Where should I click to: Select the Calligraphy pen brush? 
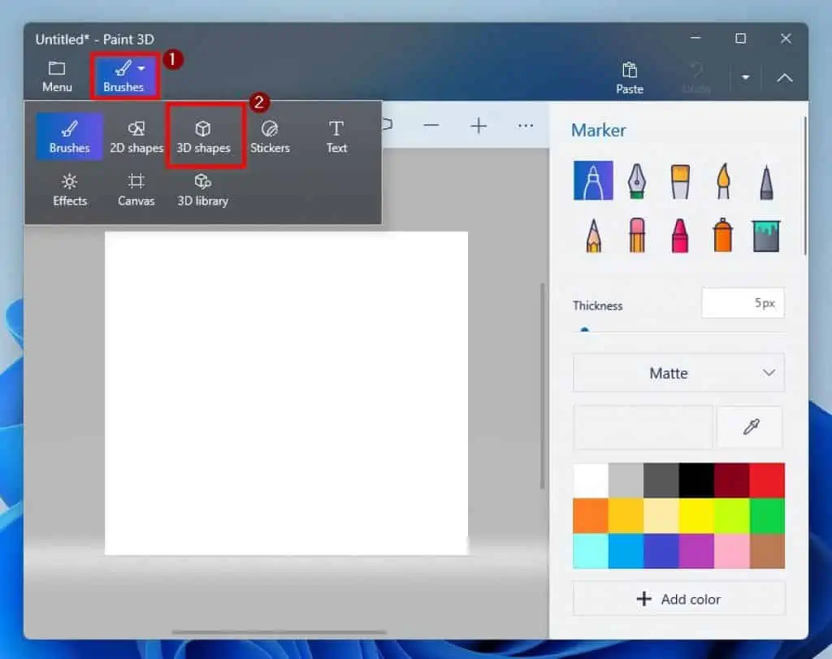point(637,180)
